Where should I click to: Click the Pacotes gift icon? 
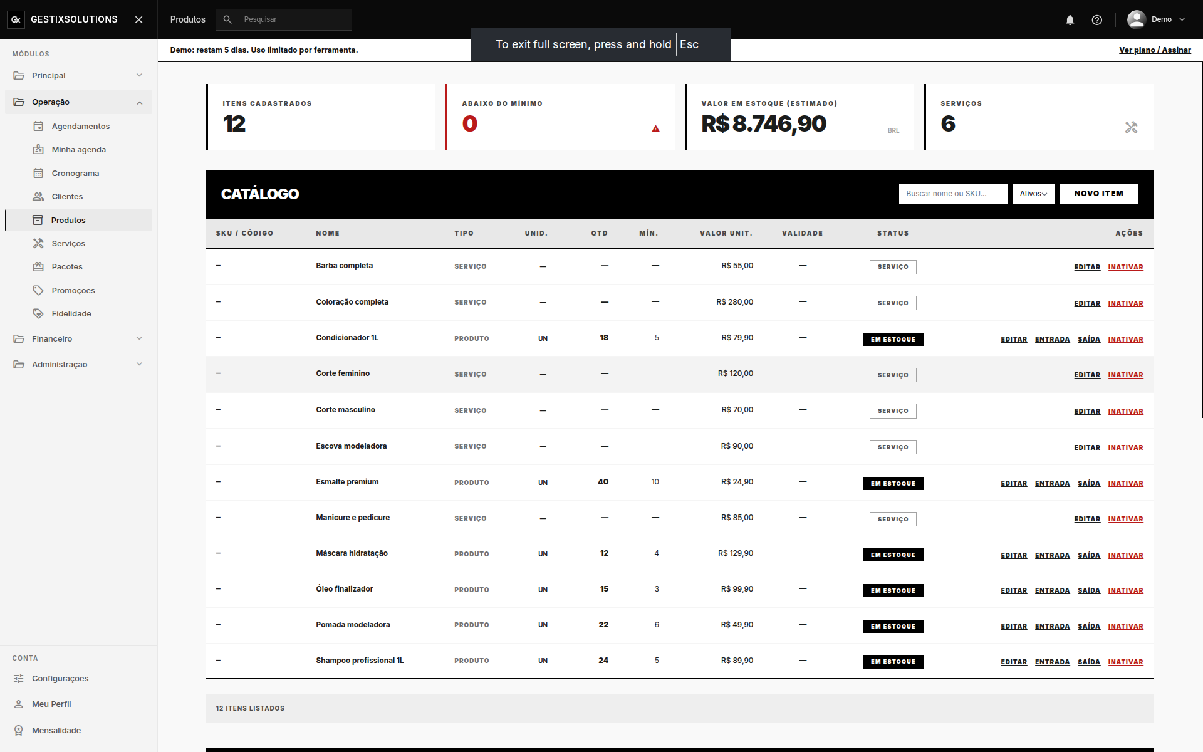tap(38, 266)
